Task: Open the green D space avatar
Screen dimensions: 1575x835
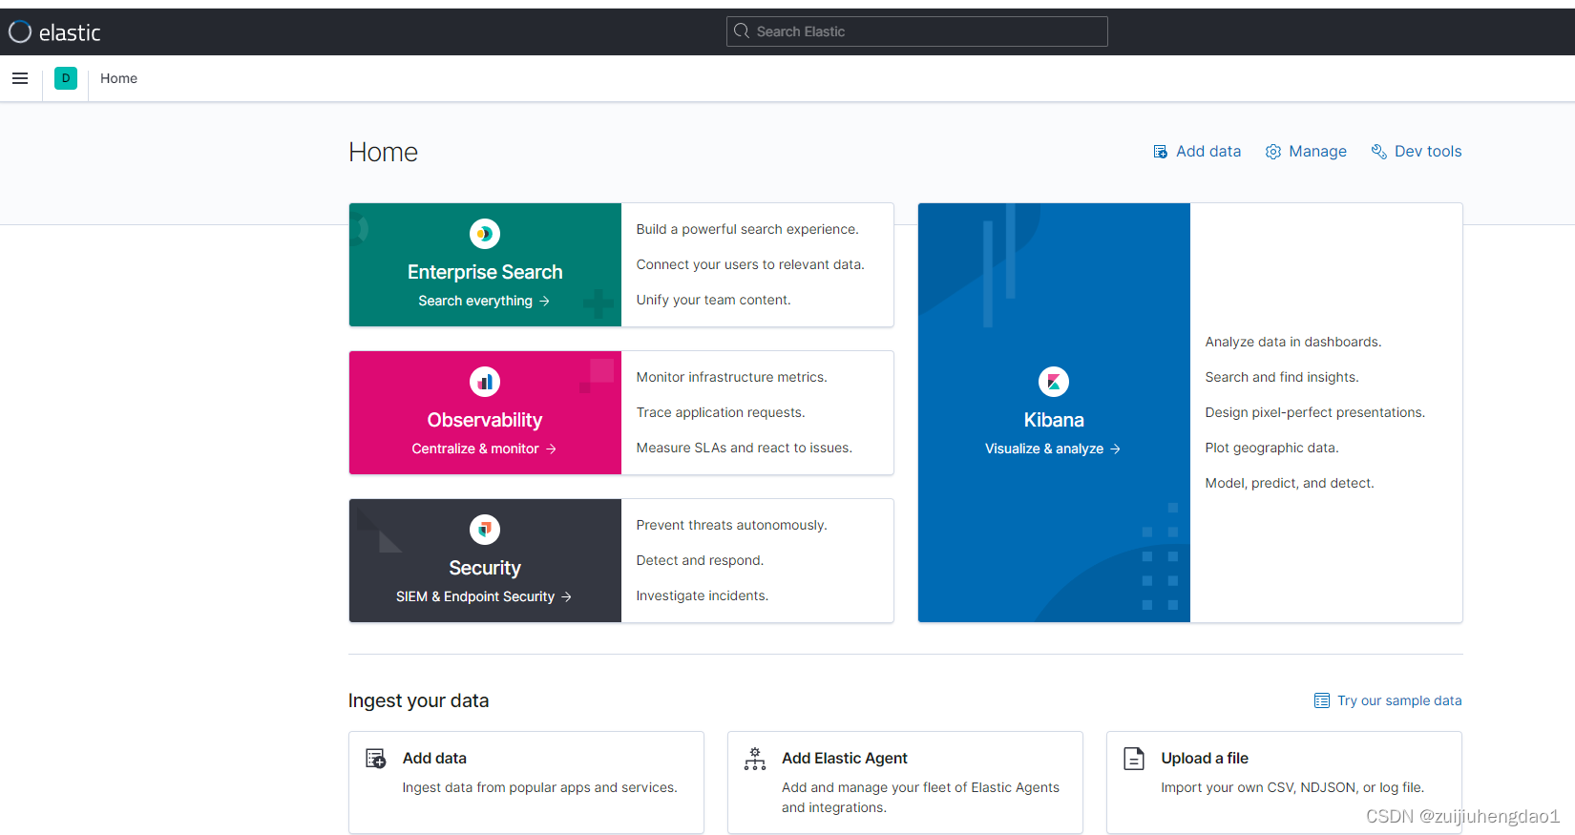Action: click(x=66, y=78)
